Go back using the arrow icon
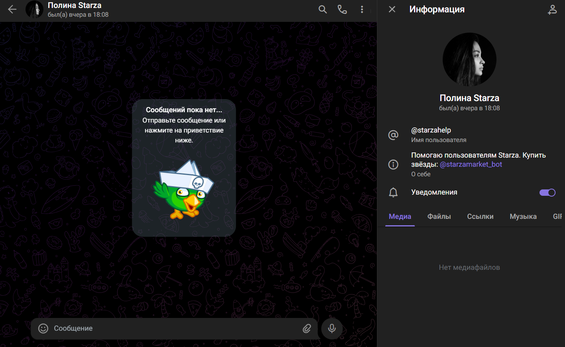Screen dimensions: 565x347 (x=12, y=10)
